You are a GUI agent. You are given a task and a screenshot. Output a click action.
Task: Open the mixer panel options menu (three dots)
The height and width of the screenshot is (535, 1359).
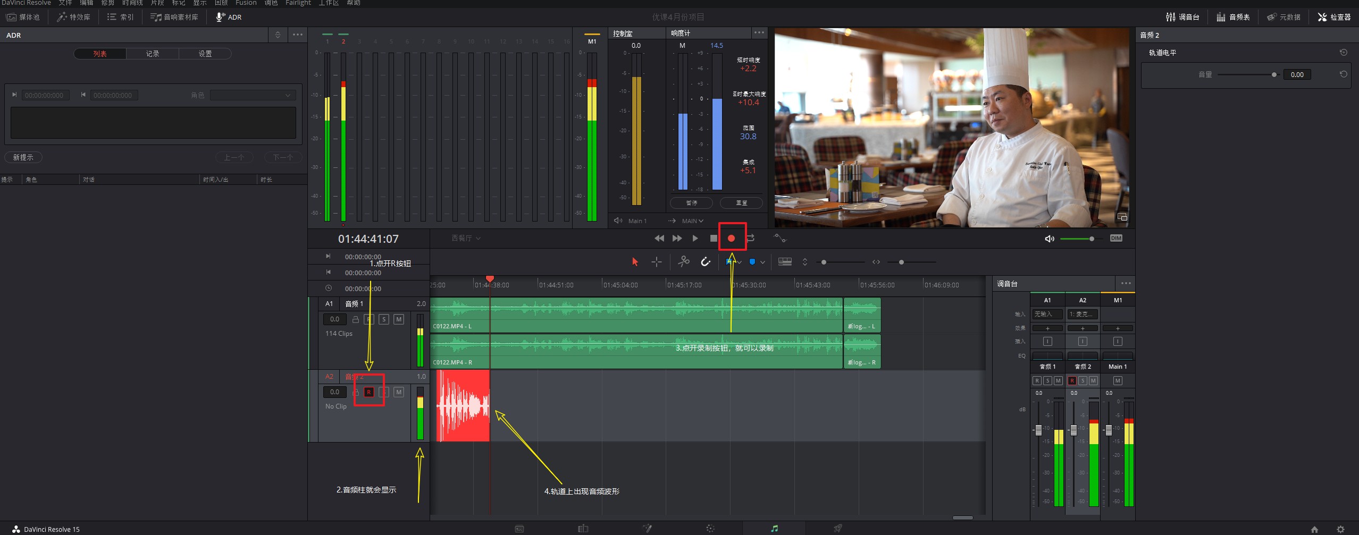(x=1126, y=283)
